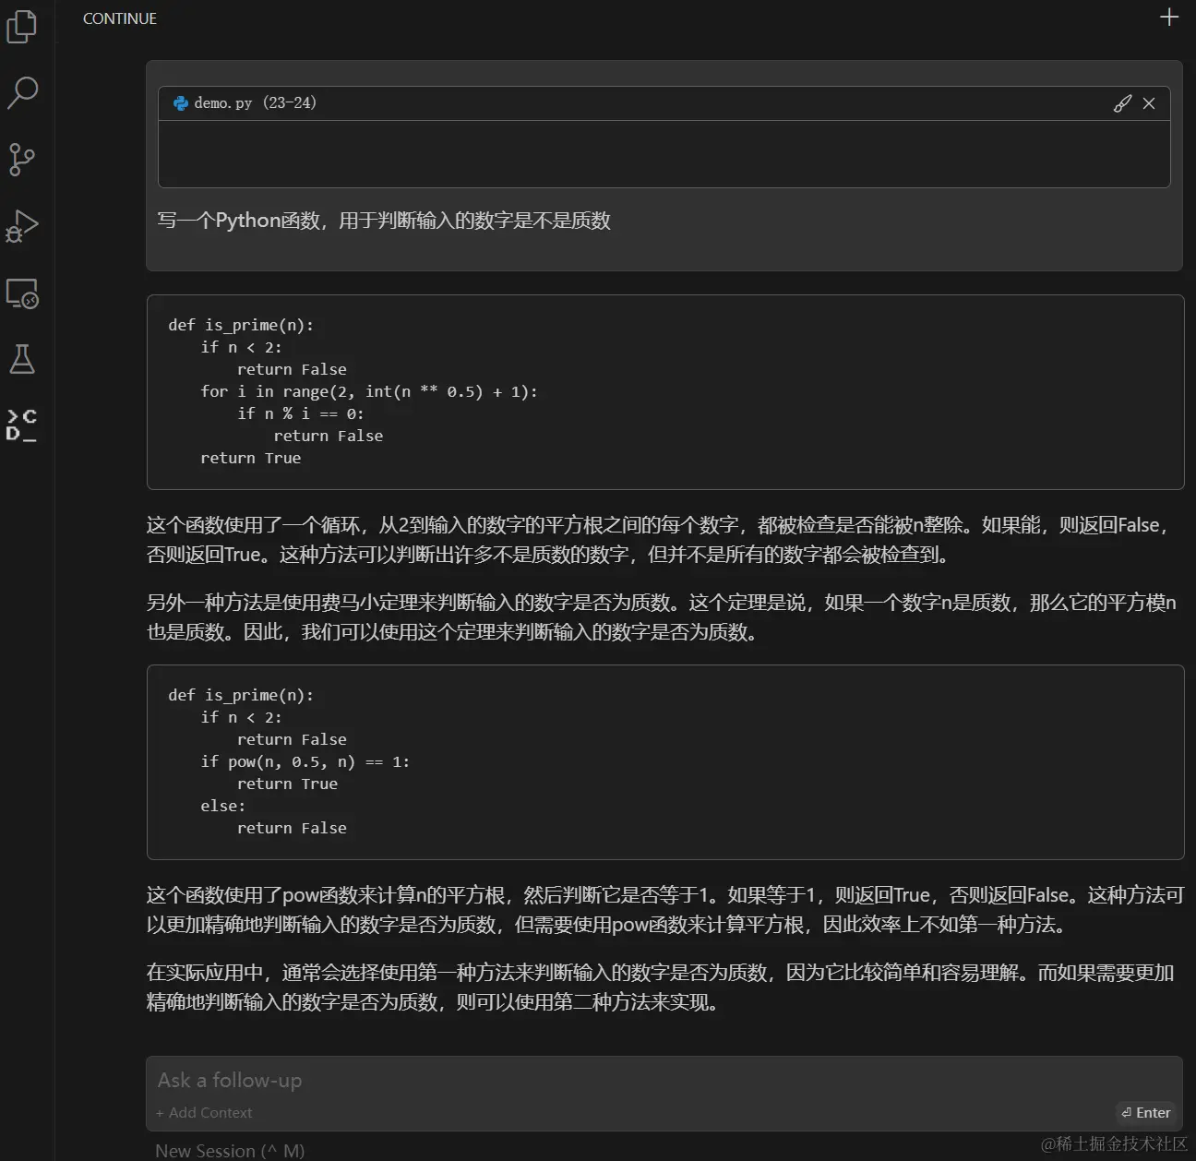
Task: Open the Search panel
Action: pos(23,92)
